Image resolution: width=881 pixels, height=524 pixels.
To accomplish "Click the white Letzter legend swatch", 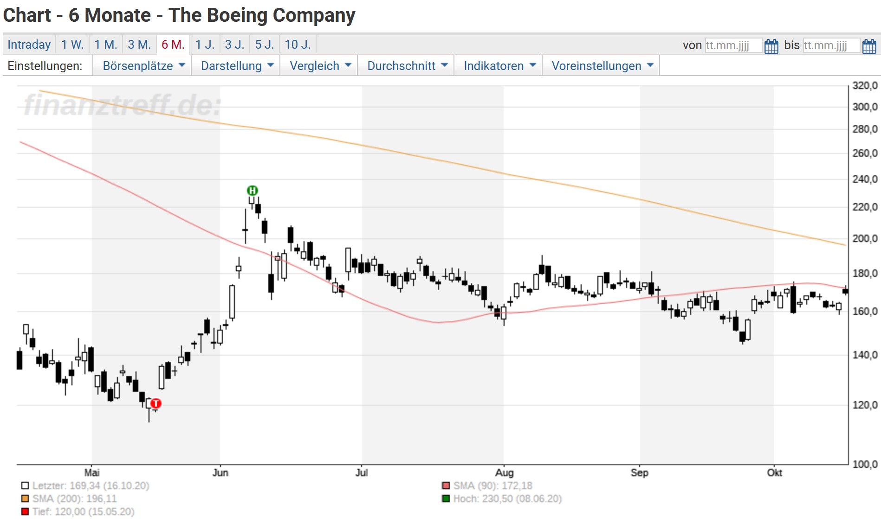I will (x=25, y=486).
